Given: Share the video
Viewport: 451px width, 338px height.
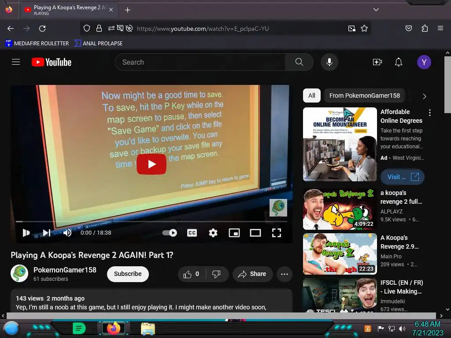Looking at the screenshot, I should coord(252,274).
